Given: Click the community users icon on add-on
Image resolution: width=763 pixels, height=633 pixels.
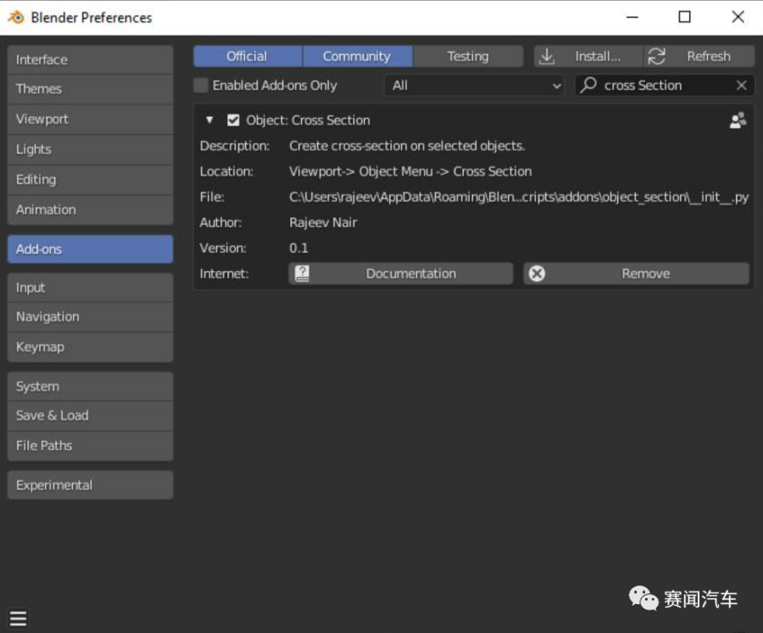Looking at the screenshot, I should click(738, 121).
